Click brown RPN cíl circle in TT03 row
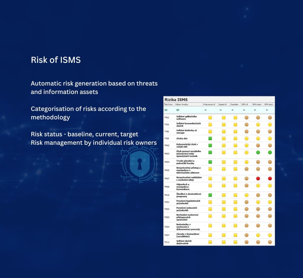Viewport: 303px width, 278px height. point(247,118)
